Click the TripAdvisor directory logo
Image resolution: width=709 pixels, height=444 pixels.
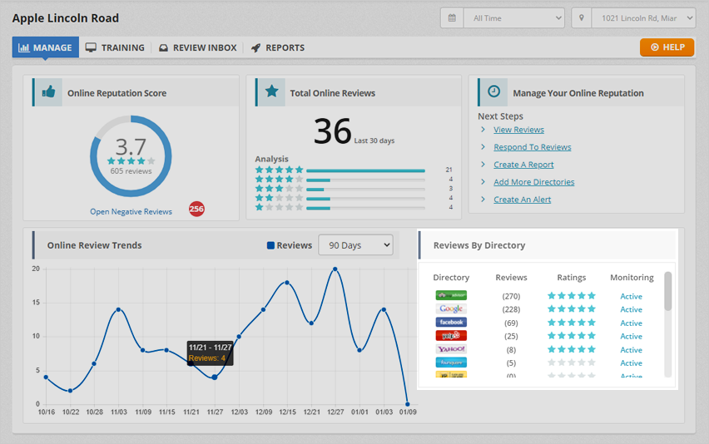[451, 296]
